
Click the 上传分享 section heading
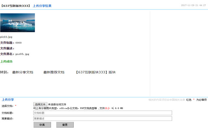point(8,99)
